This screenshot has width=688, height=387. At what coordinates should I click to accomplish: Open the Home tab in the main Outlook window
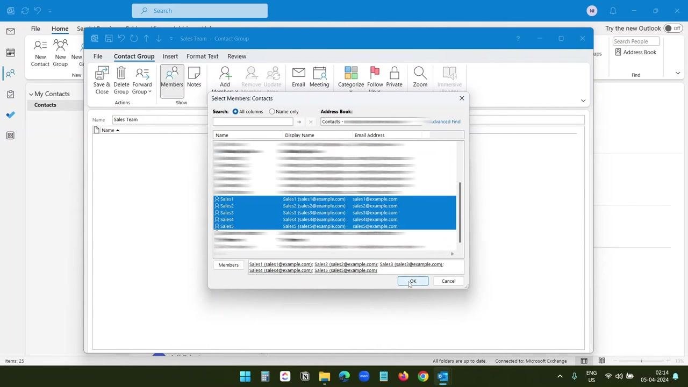click(x=60, y=28)
